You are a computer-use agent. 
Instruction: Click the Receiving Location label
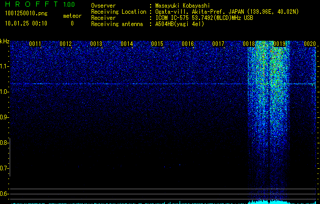tap(119, 12)
